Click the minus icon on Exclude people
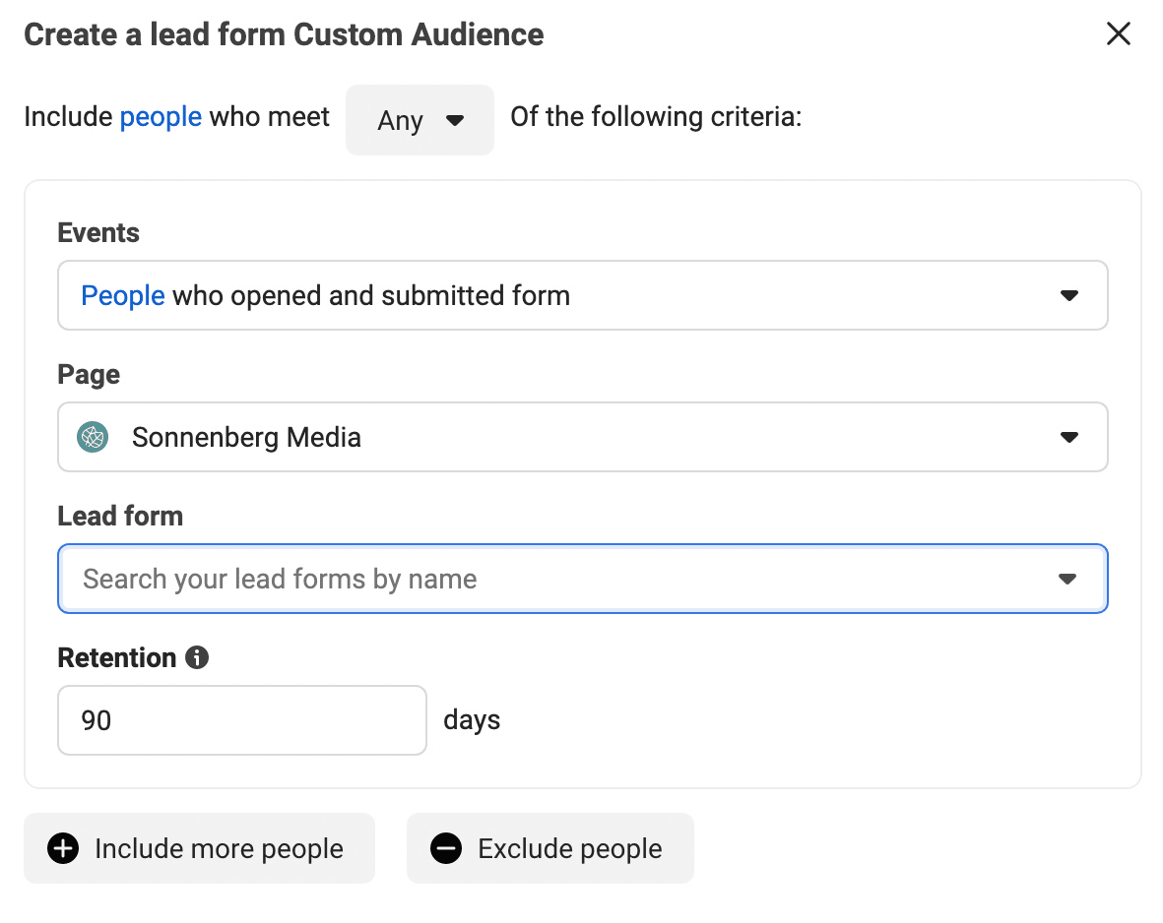 click(x=446, y=848)
